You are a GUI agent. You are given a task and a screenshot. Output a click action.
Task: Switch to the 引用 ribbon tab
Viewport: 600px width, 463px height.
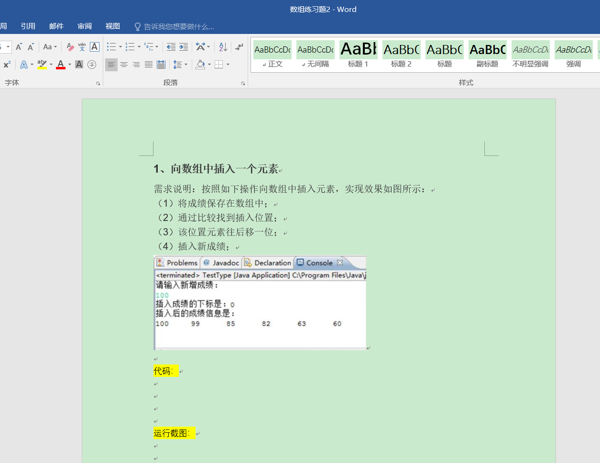coord(28,26)
